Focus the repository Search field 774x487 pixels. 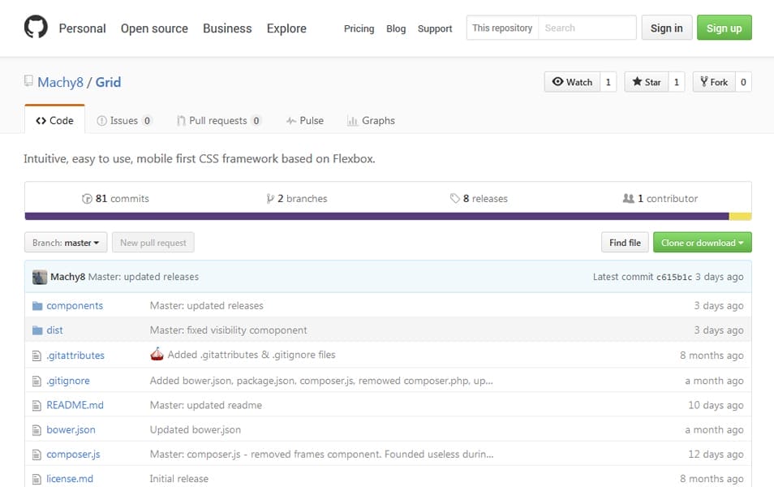coord(587,28)
